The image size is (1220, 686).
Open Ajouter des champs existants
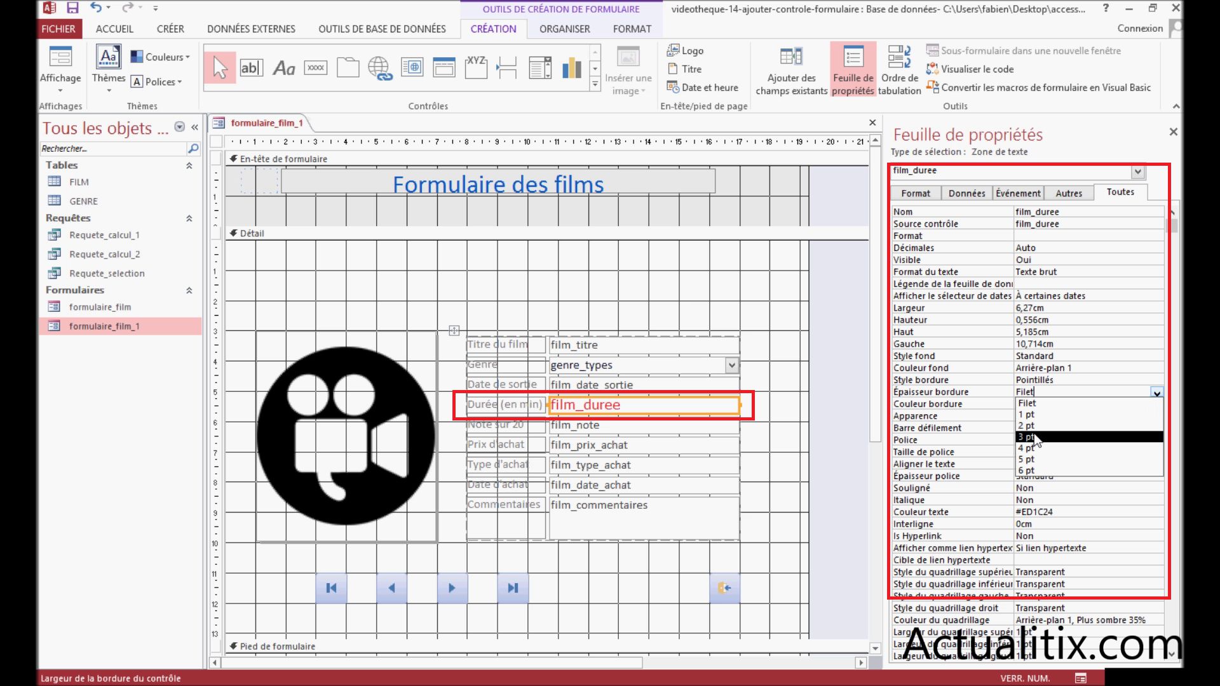click(790, 70)
